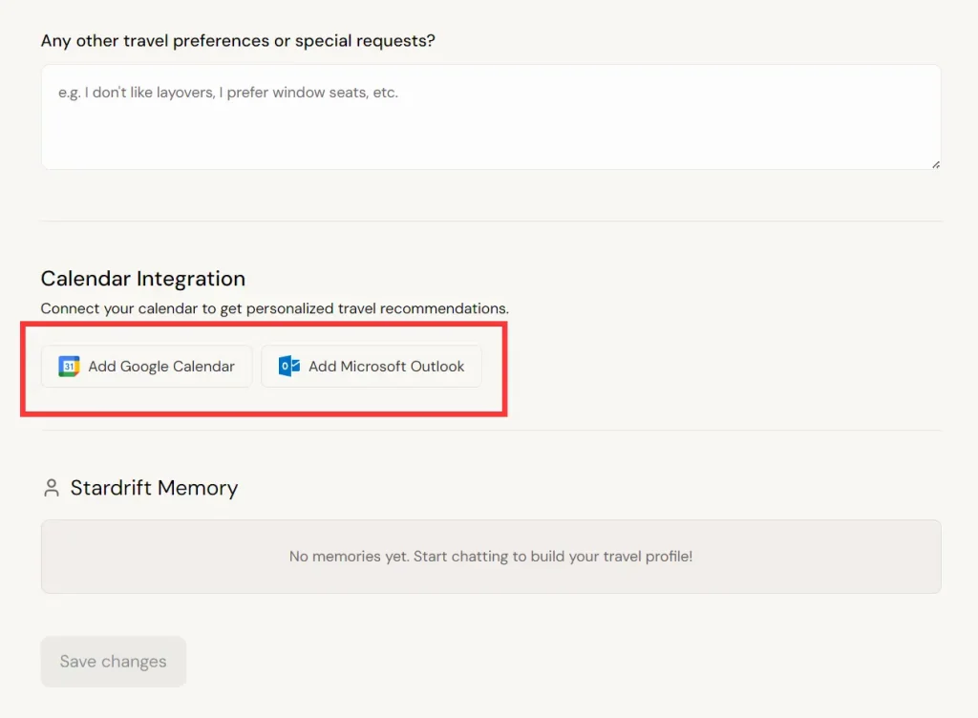Click inside the special requests input box
Viewport: 978px width, 718px height.
491,116
